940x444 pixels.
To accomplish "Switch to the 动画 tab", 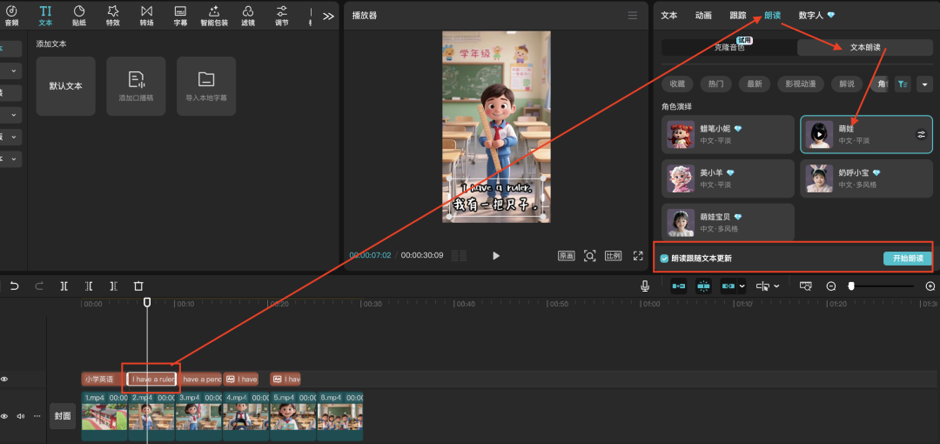I will pos(703,16).
